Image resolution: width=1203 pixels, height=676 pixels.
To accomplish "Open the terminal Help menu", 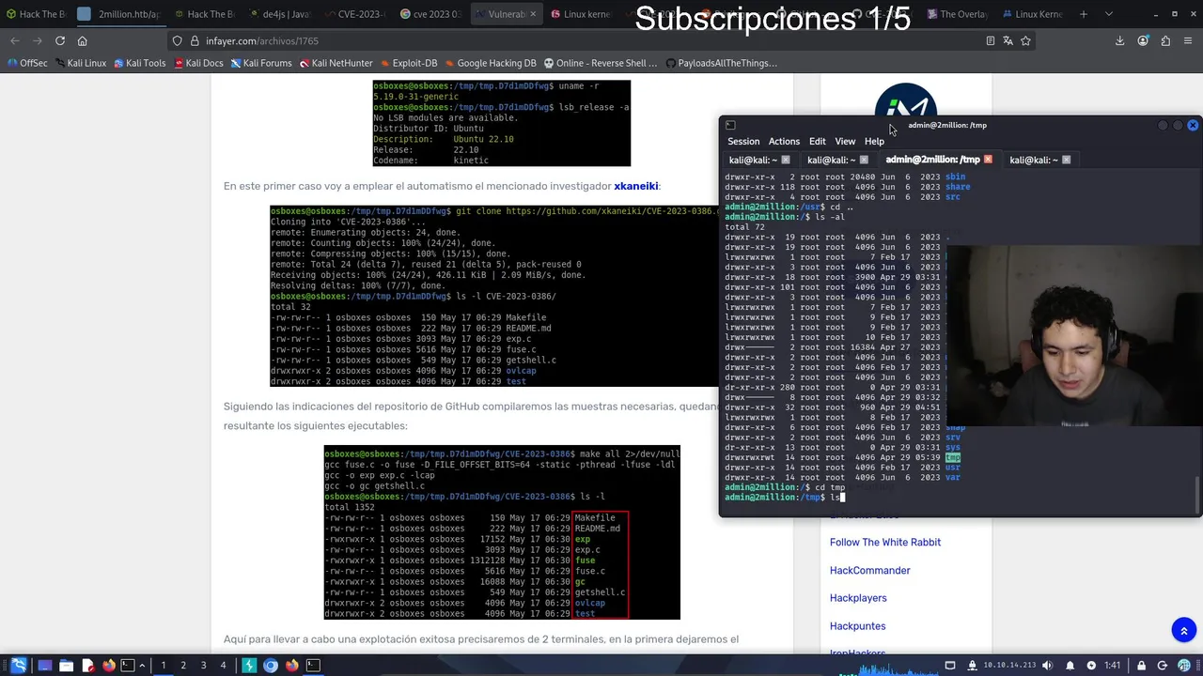I will [874, 141].
